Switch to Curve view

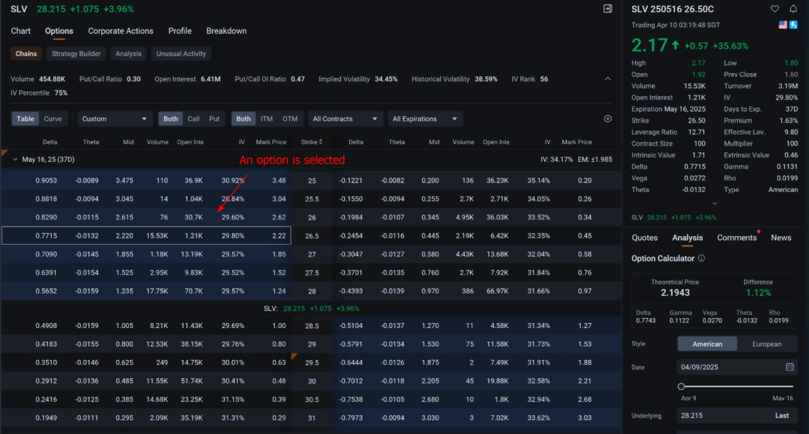[x=53, y=119]
